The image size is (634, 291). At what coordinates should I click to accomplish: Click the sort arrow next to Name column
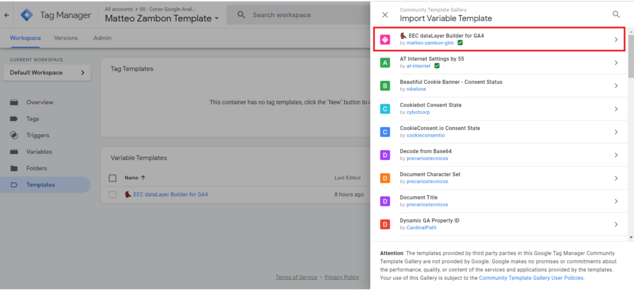143,177
